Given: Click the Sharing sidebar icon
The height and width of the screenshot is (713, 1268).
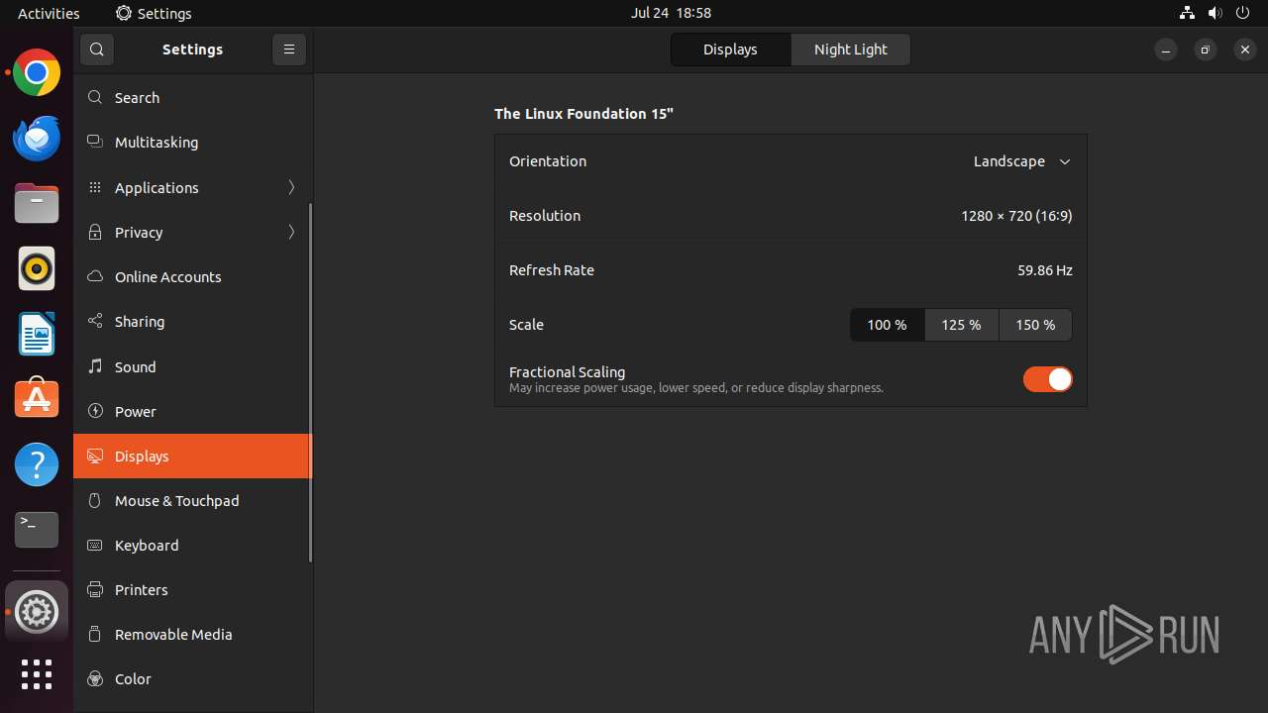Looking at the screenshot, I should pyautogui.click(x=95, y=321).
